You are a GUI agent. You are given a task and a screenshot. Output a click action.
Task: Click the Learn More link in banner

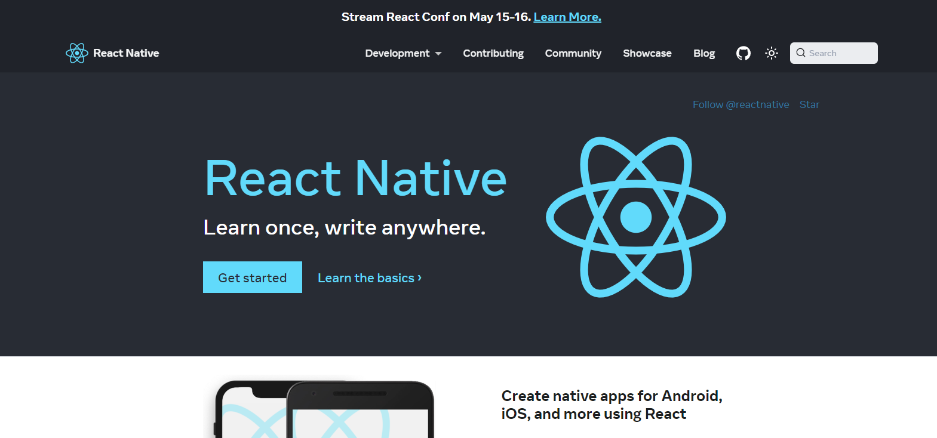coord(567,17)
